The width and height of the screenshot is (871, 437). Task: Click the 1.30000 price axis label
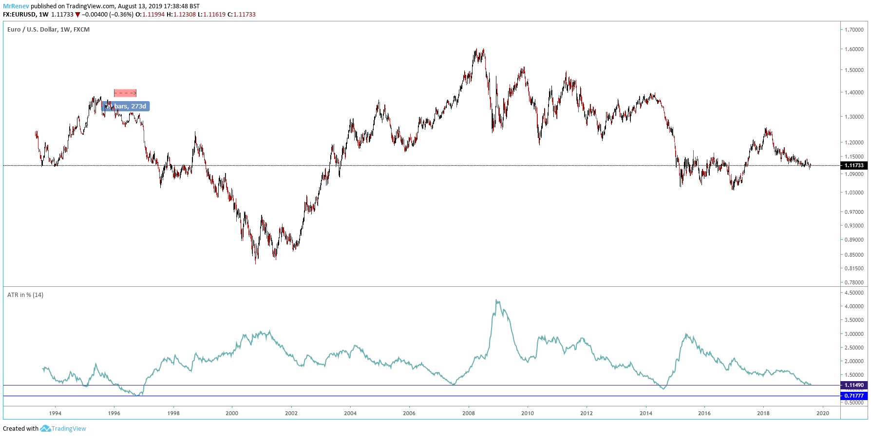(854, 117)
